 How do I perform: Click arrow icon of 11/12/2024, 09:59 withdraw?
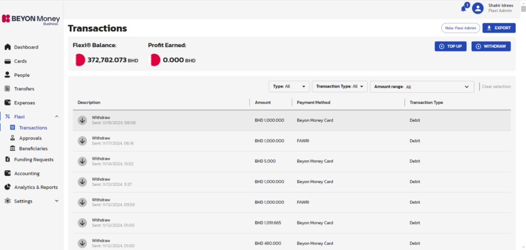[x=82, y=202]
